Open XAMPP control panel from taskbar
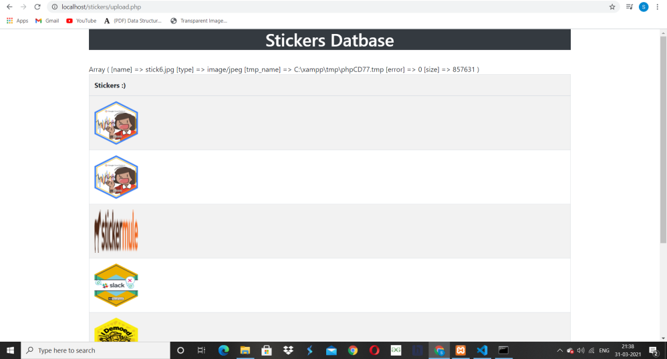667x359 pixels. point(460,350)
